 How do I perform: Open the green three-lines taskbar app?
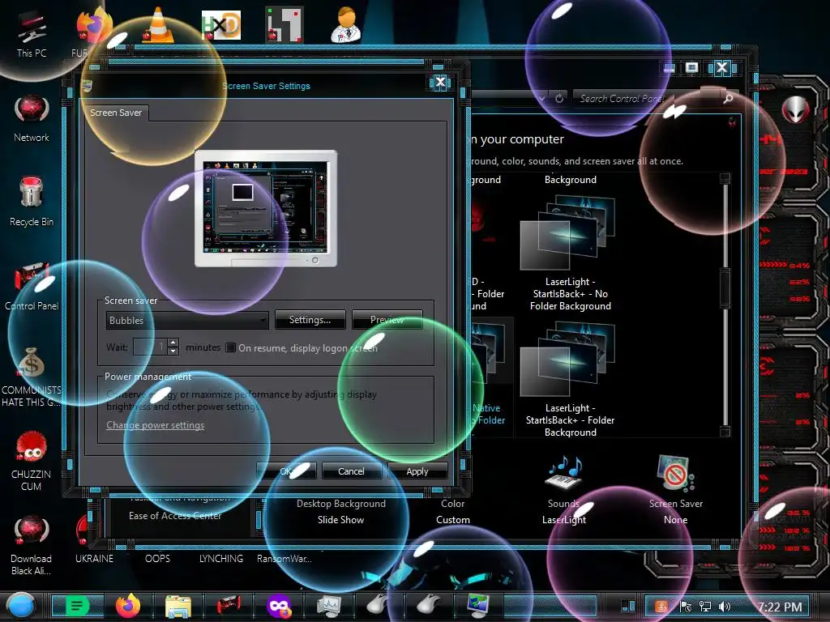[77, 606]
